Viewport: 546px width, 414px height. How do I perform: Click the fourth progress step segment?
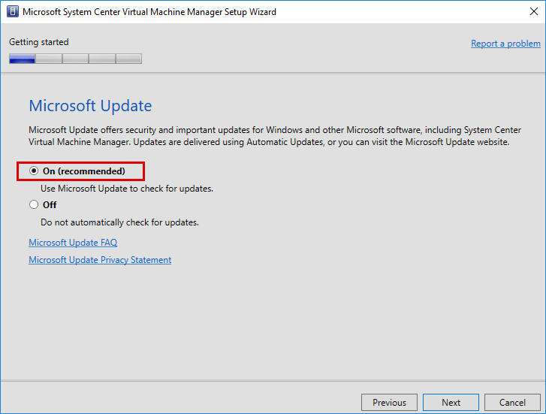101,59
